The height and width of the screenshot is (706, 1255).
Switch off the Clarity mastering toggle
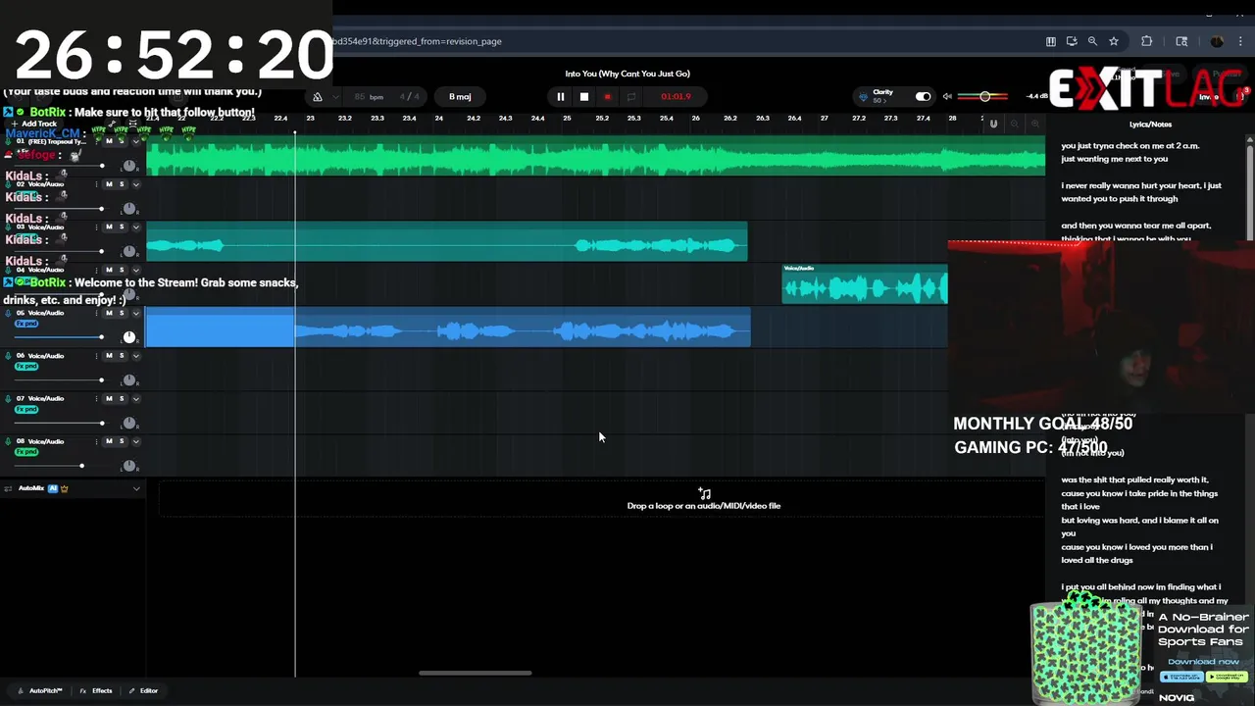pos(923,96)
